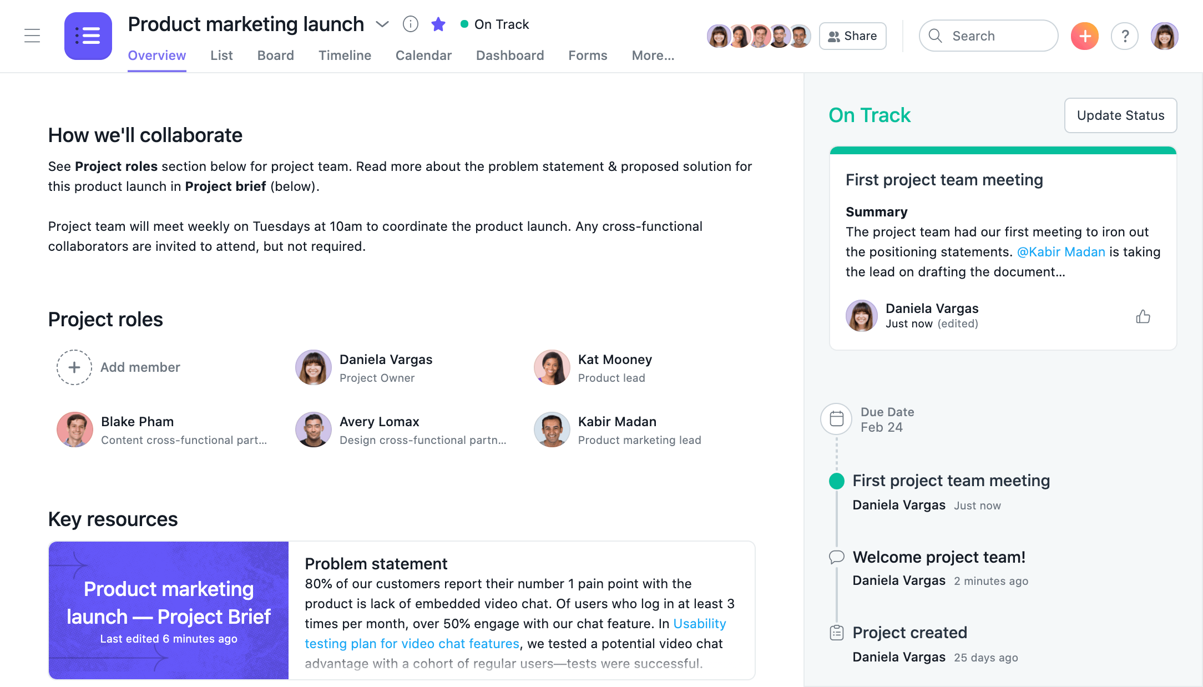The width and height of the screenshot is (1203, 687).
Task: Click the help question mark icon
Action: pyautogui.click(x=1125, y=36)
